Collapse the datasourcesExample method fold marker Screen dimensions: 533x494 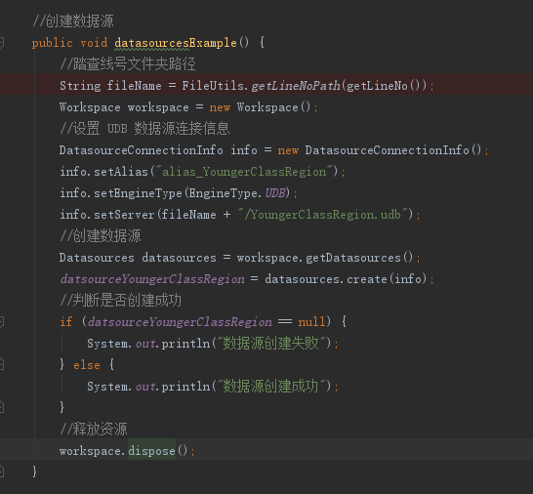(x=1, y=43)
